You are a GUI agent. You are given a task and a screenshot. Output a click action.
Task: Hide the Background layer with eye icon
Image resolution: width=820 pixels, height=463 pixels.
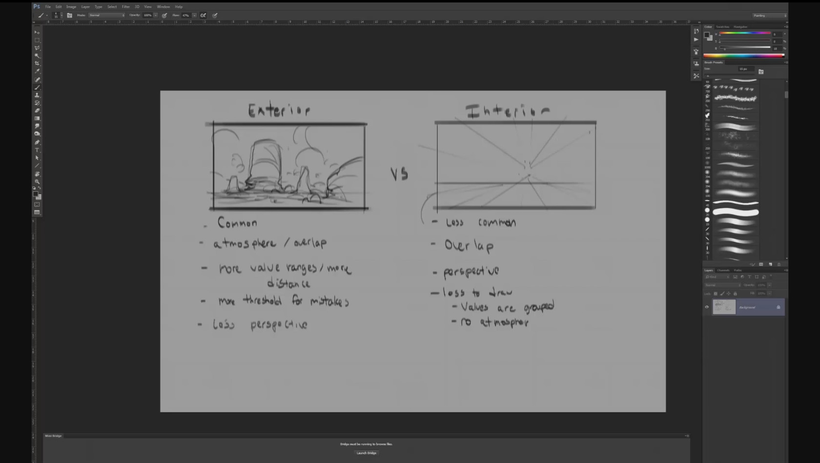(707, 307)
